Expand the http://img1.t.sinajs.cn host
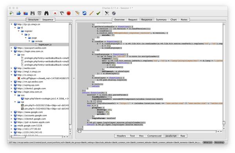This screenshot has height=153, width=235. [11, 72]
